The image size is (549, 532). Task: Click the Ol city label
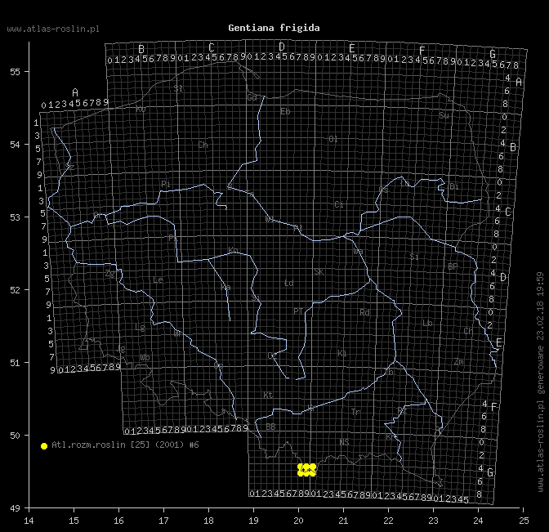333,140
